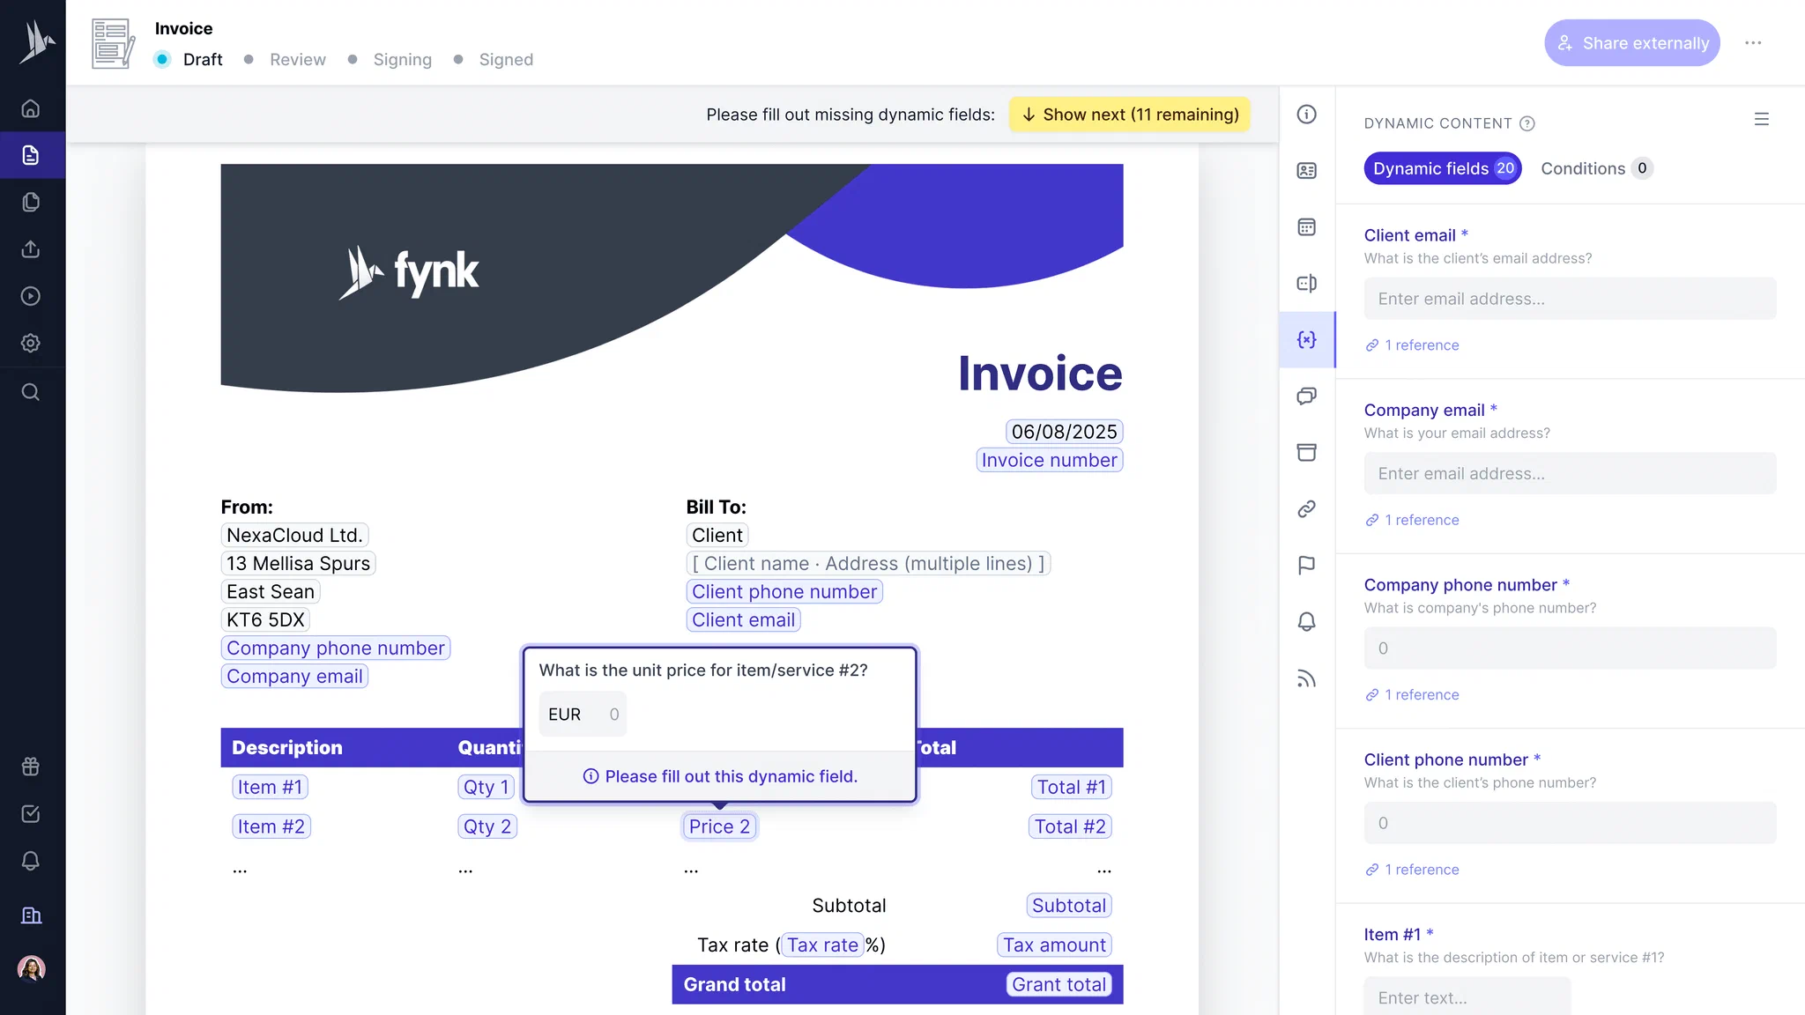This screenshot has width=1805, height=1015.
Task: Open the notifications bell in left sidebar
Action: point(31,861)
